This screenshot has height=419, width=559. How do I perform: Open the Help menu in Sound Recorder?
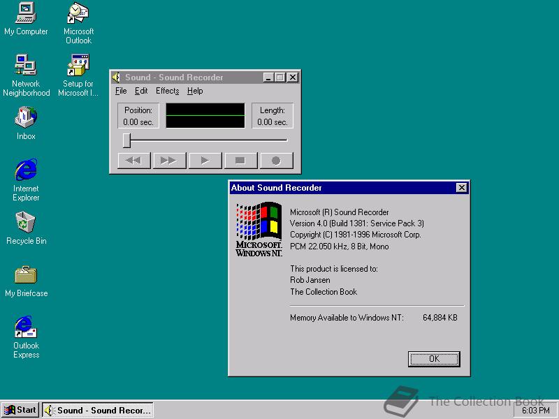[195, 91]
